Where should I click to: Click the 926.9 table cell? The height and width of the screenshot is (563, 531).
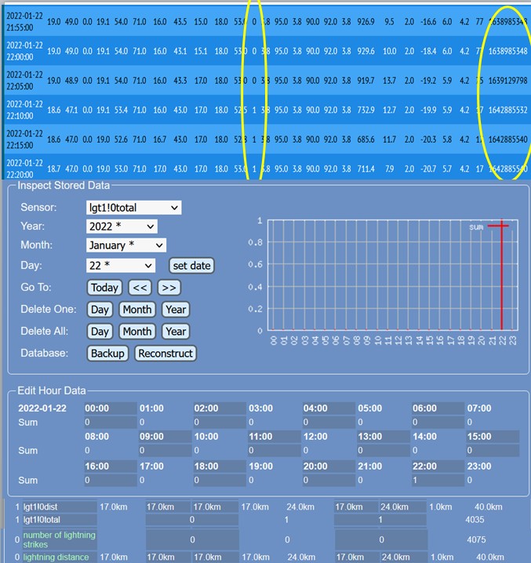pos(366,21)
